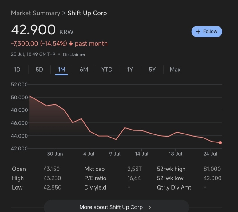Click the chevron in More about Shift Up Corp
Viewport: 238px width, 212px height.
(x=150, y=208)
